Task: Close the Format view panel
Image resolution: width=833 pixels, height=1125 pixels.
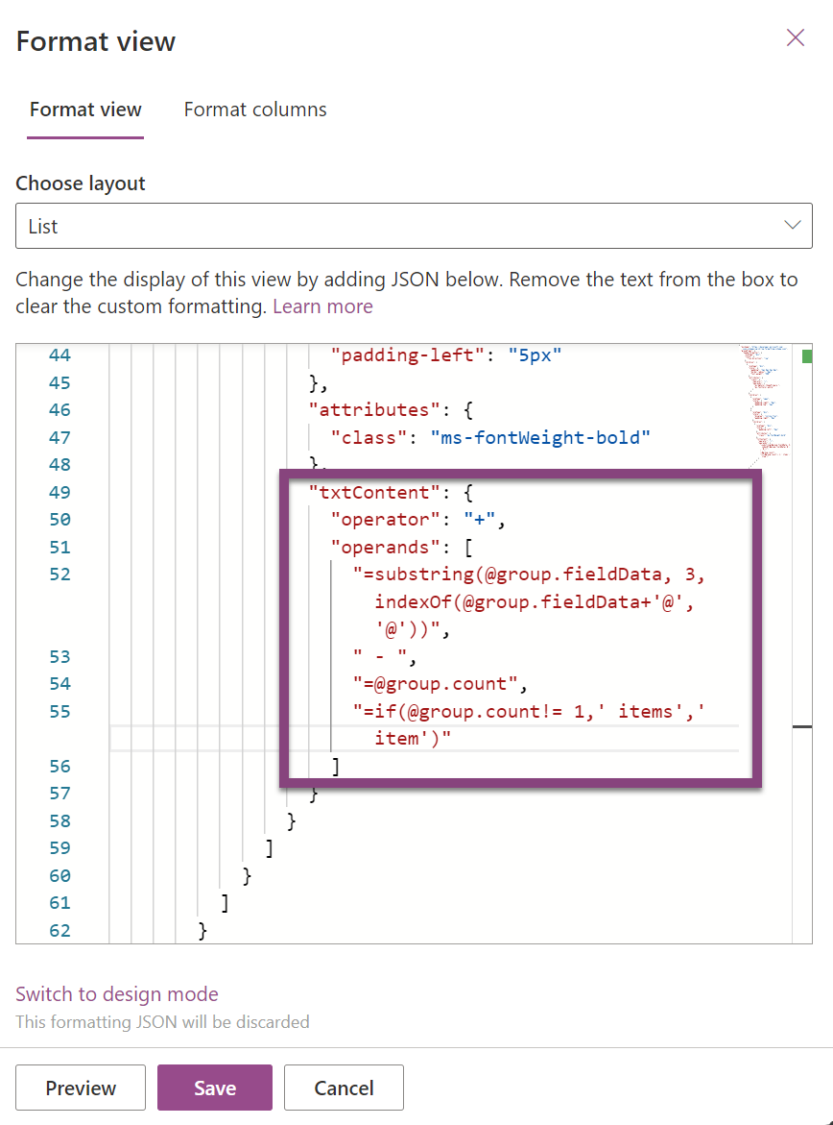Action: [x=795, y=37]
